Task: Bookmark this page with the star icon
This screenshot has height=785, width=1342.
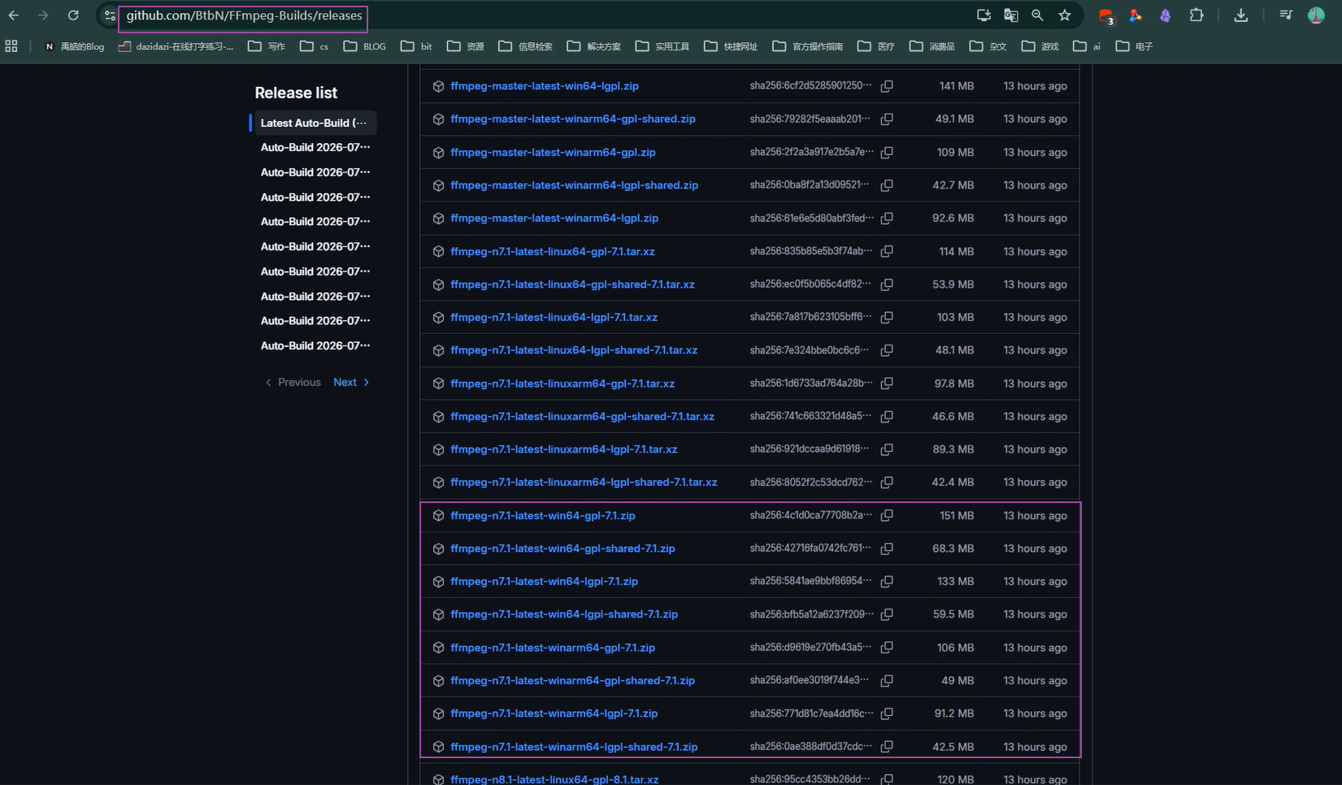Action: click(x=1065, y=15)
